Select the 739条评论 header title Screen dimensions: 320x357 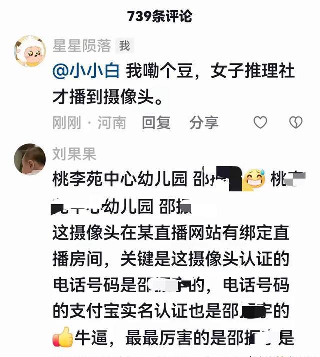[160, 16]
